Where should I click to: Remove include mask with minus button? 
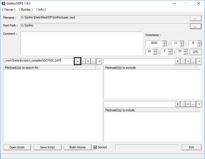tap(183, 104)
